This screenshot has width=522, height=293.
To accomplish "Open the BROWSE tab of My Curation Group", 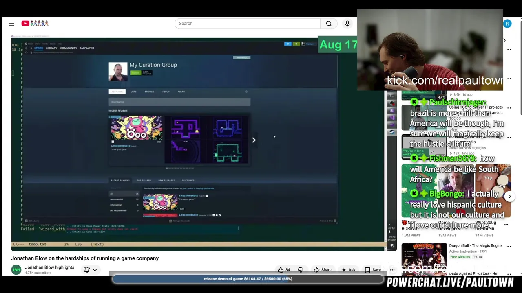I will point(149,92).
